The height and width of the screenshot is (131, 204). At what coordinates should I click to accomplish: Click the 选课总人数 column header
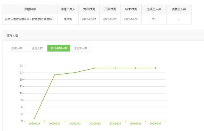point(154,9)
